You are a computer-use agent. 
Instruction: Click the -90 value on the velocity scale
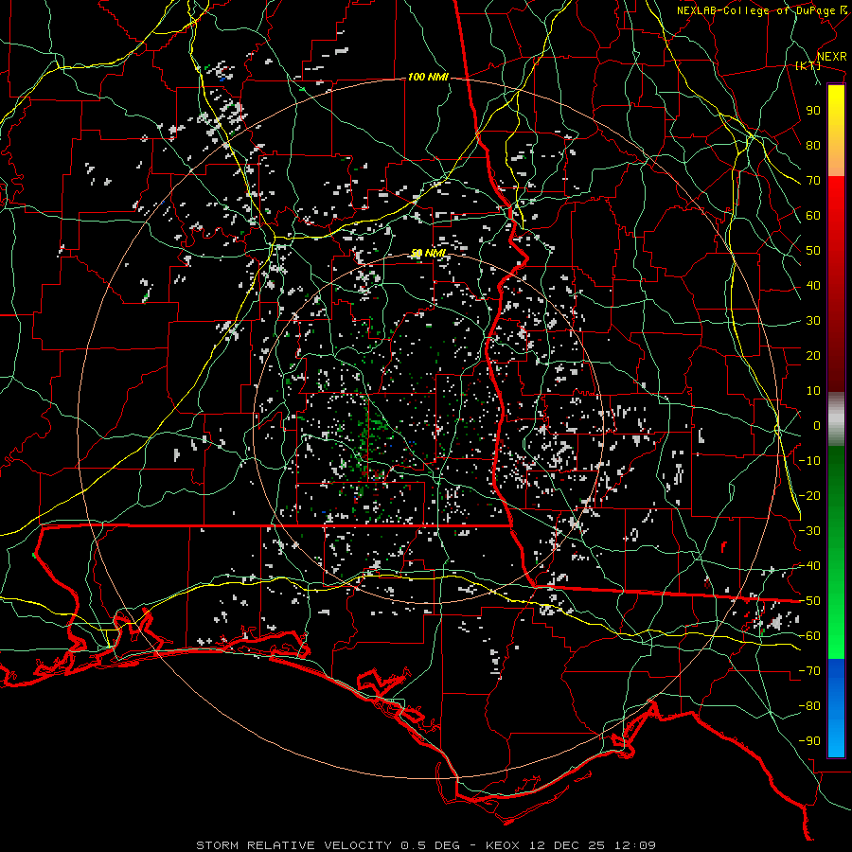[809, 741]
